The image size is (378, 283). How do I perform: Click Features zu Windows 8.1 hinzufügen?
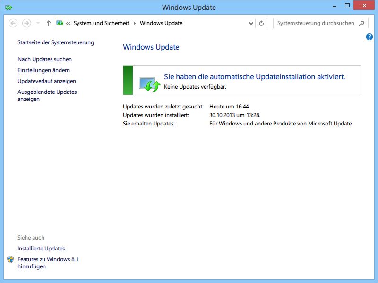tap(48, 263)
